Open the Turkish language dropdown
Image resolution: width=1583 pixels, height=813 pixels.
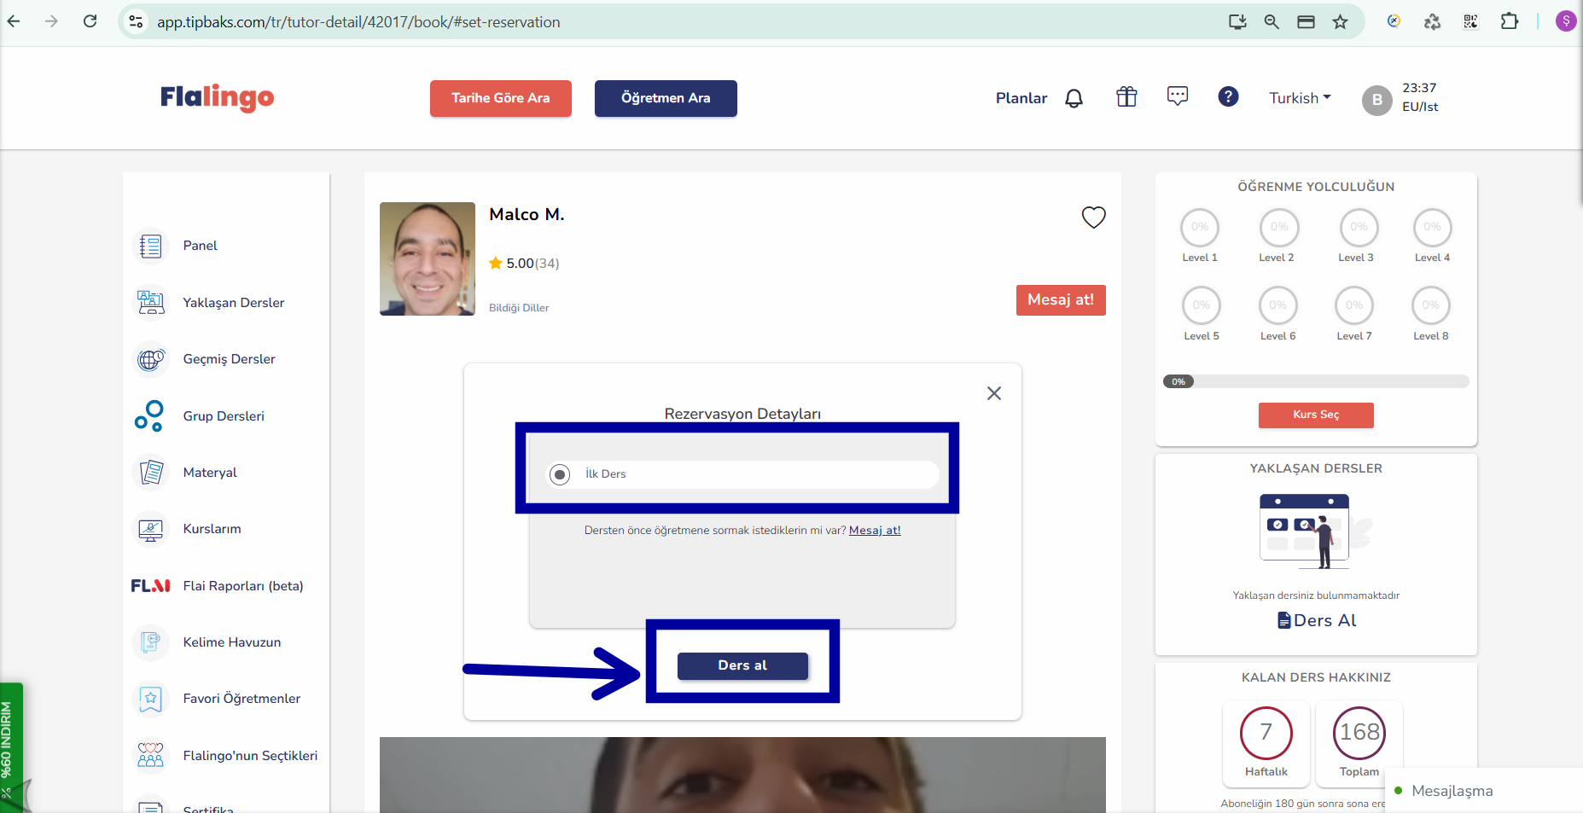point(1300,98)
